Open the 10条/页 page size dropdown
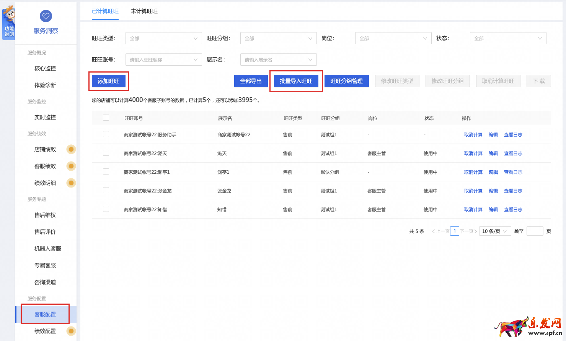 pos(495,231)
